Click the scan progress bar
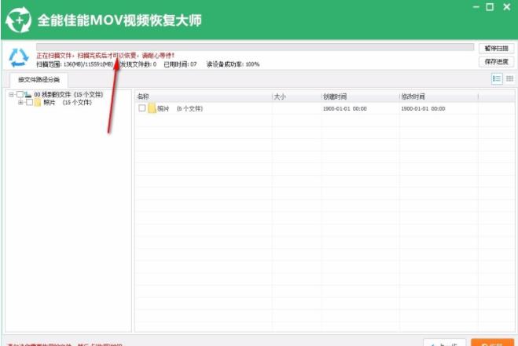The height and width of the screenshot is (346, 518). pyautogui.click(x=255, y=47)
